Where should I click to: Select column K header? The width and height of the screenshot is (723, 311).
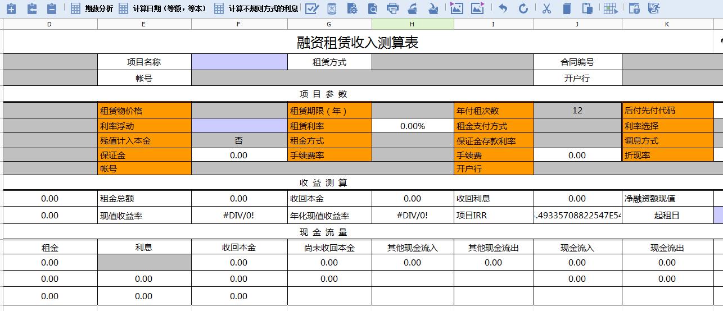(667, 24)
